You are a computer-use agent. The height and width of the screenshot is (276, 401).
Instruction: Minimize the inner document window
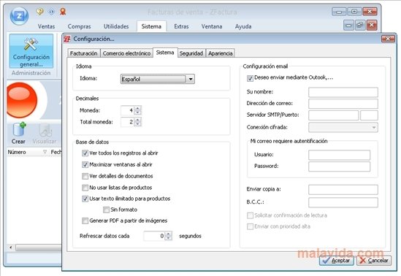[x=348, y=26]
